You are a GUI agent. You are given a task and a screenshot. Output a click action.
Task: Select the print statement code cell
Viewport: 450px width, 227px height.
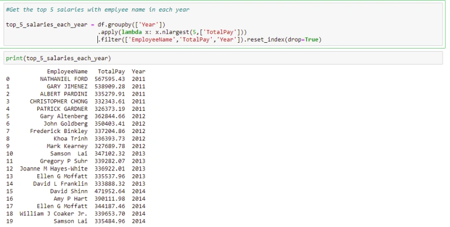223,58
